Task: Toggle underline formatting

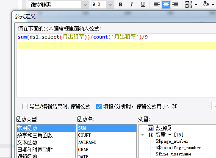Action: 143,5
